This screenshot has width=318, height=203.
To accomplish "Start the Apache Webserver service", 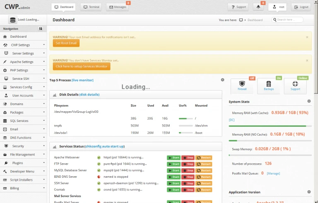I will (x=173, y=158).
